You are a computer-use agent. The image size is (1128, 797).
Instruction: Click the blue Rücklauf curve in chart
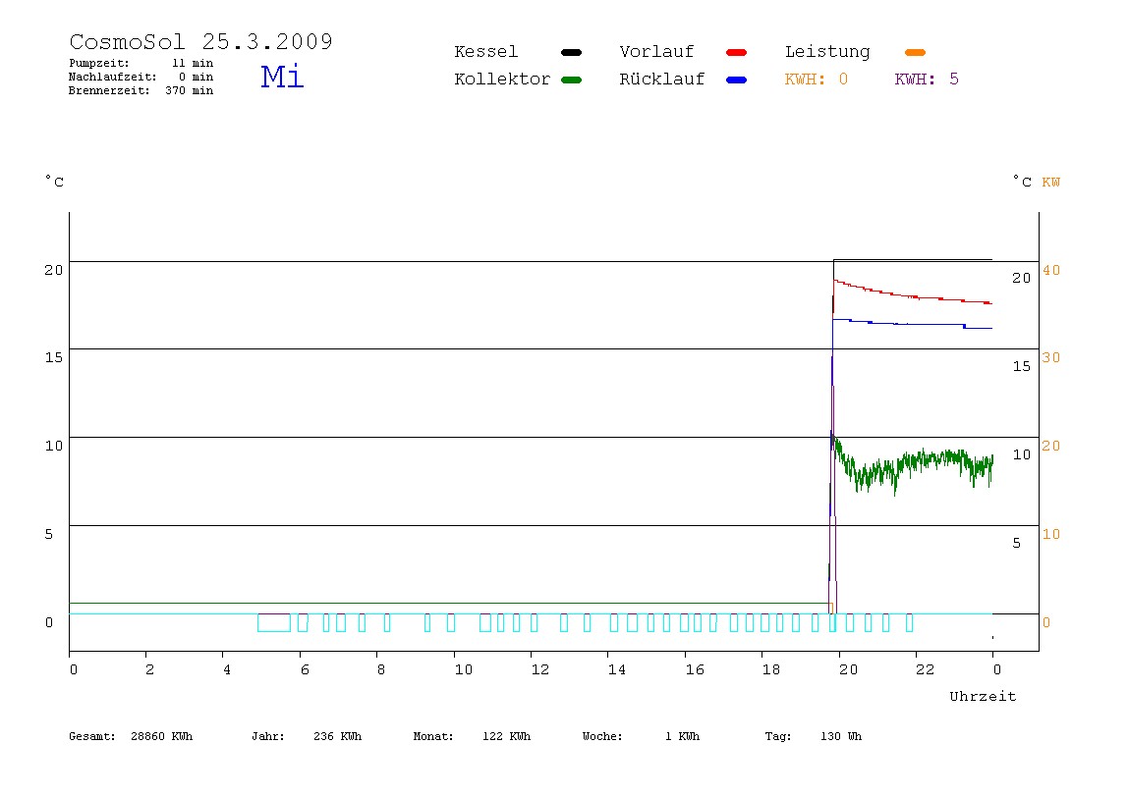914,324
